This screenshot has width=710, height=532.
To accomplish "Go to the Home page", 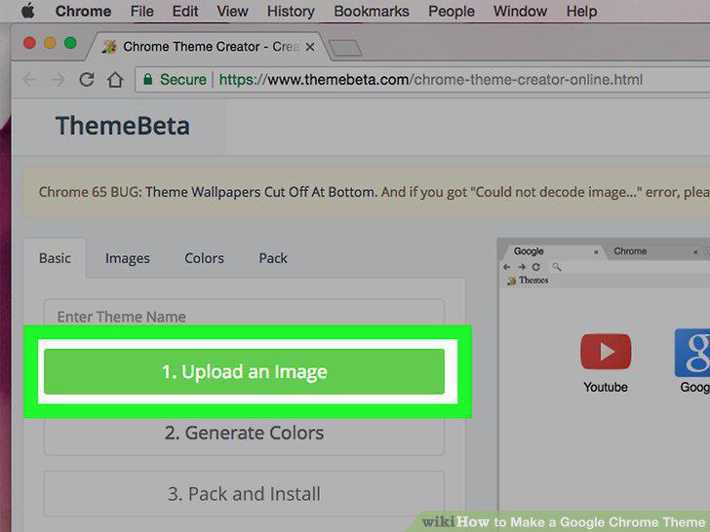I will 115,80.
